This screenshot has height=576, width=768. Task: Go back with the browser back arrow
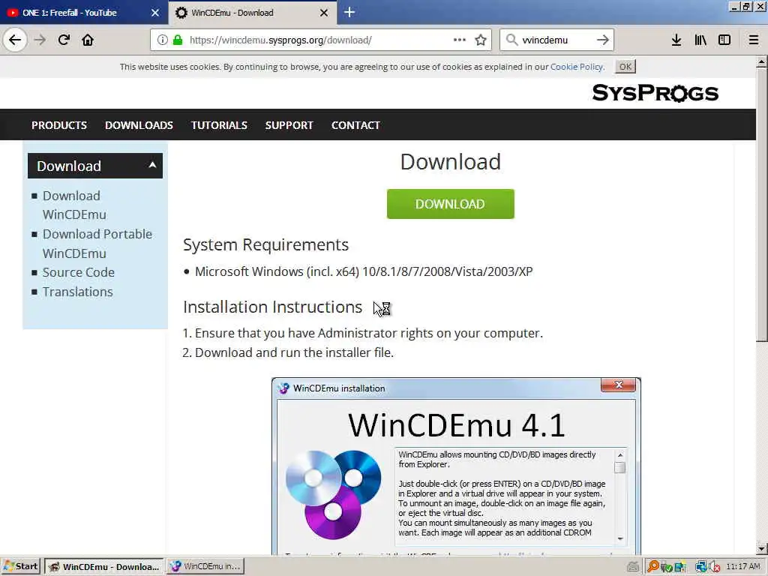point(15,40)
